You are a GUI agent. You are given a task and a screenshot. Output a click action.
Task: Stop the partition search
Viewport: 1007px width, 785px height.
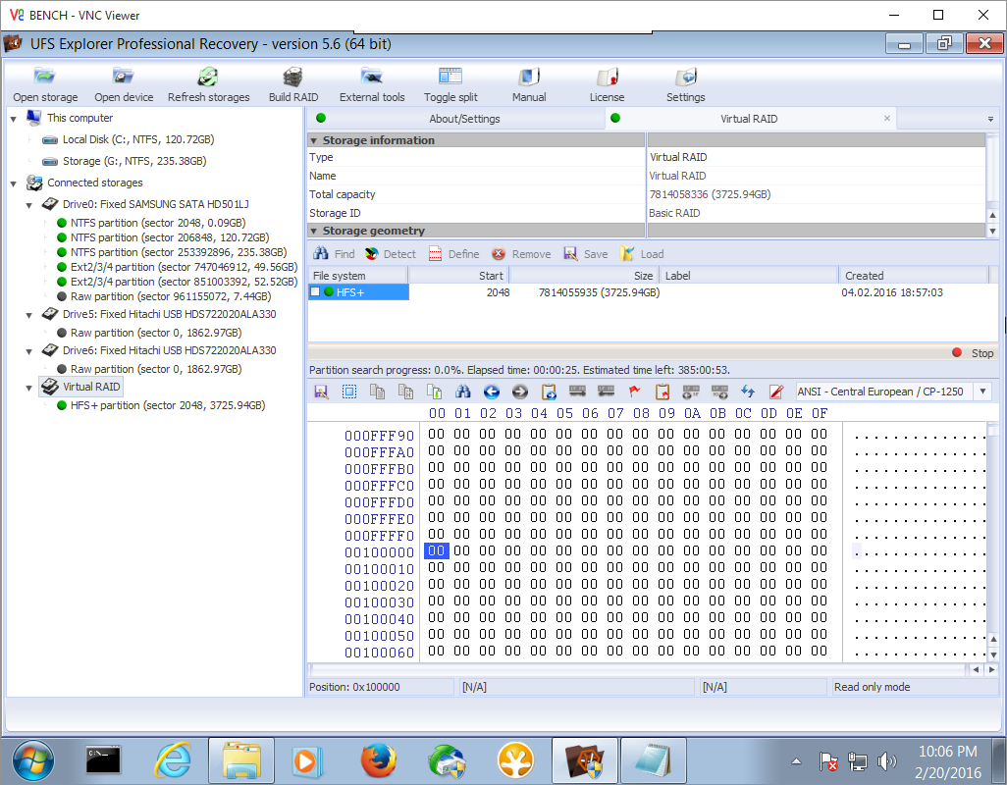click(974, 353)
